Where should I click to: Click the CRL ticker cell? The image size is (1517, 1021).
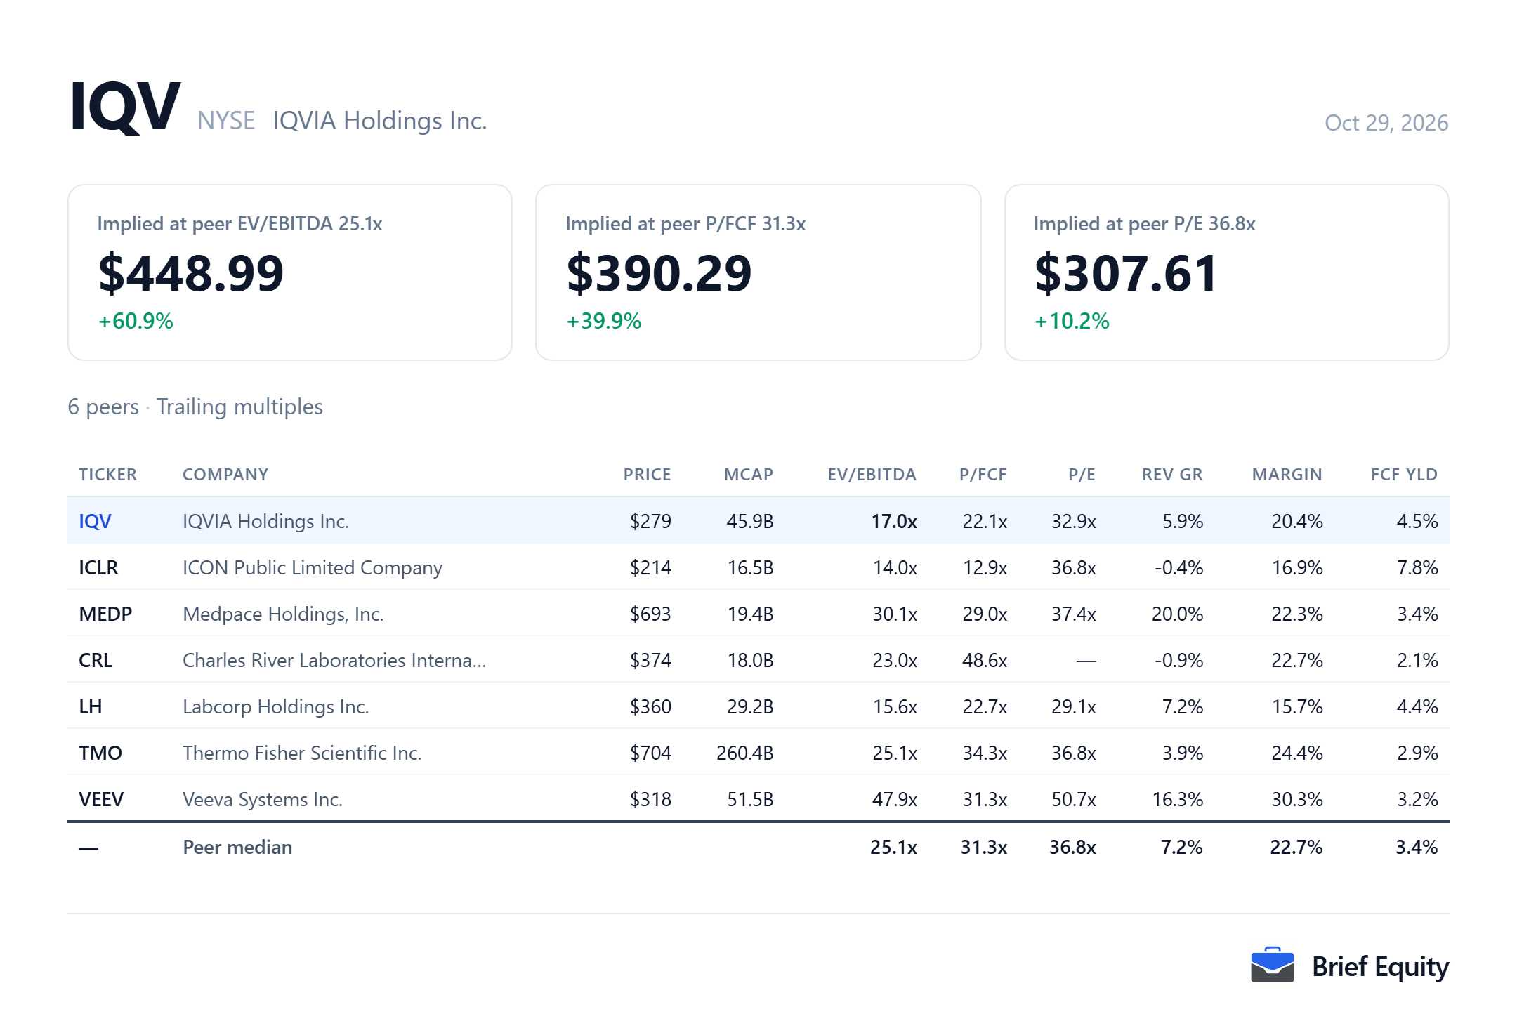96,660
